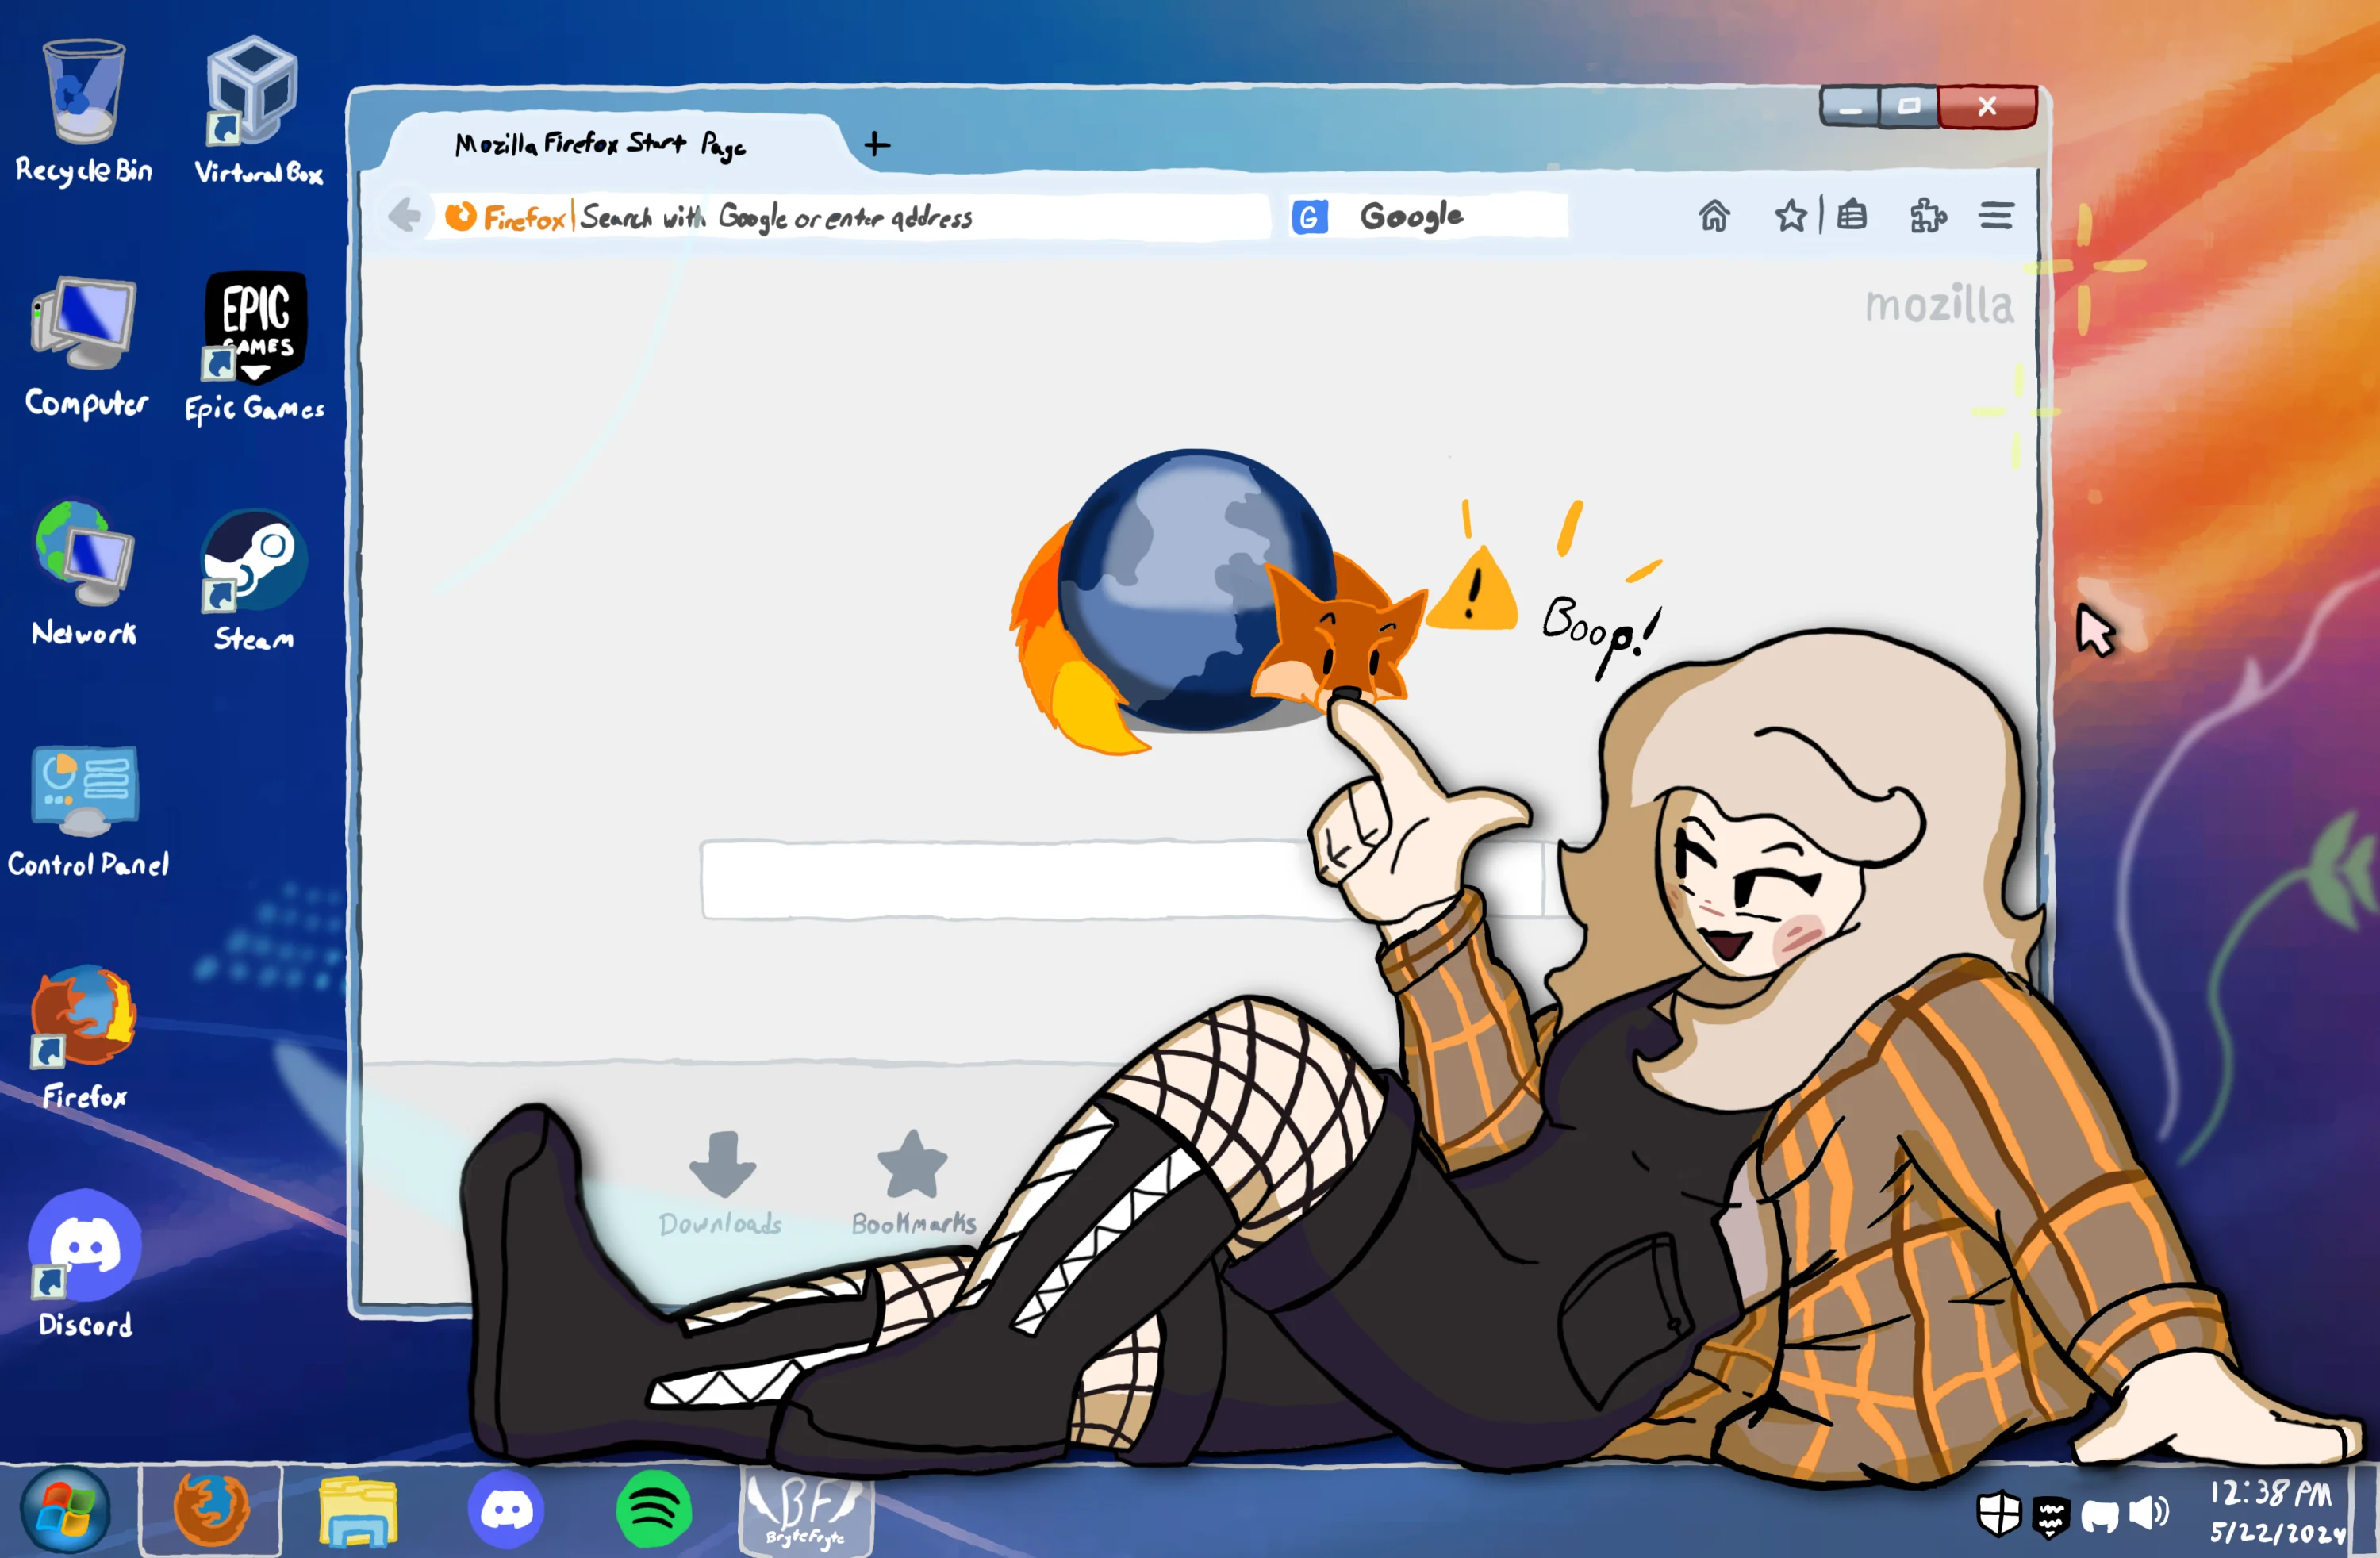Open the BryteFryte taskbar icon
This screenshot has height=1558, width=2380.
(805, 1512)
